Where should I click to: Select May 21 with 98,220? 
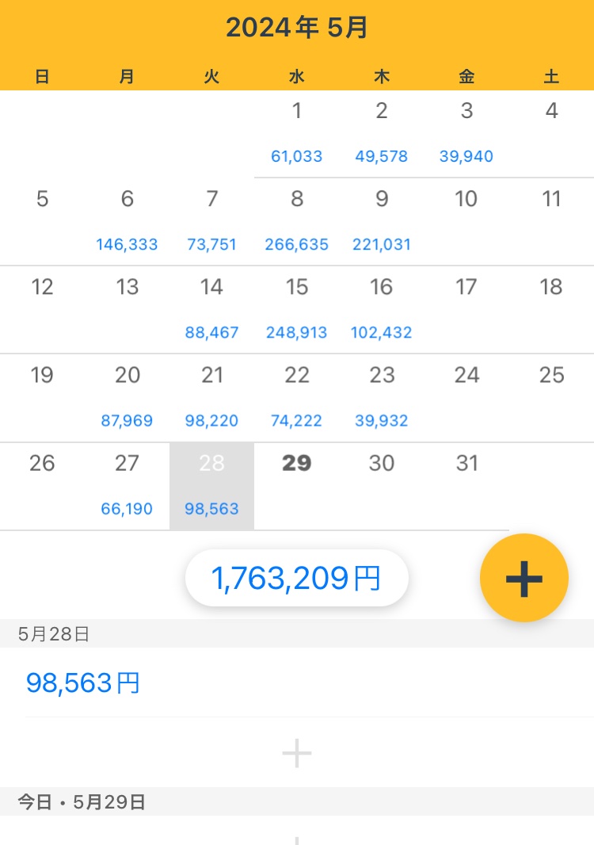212,398
